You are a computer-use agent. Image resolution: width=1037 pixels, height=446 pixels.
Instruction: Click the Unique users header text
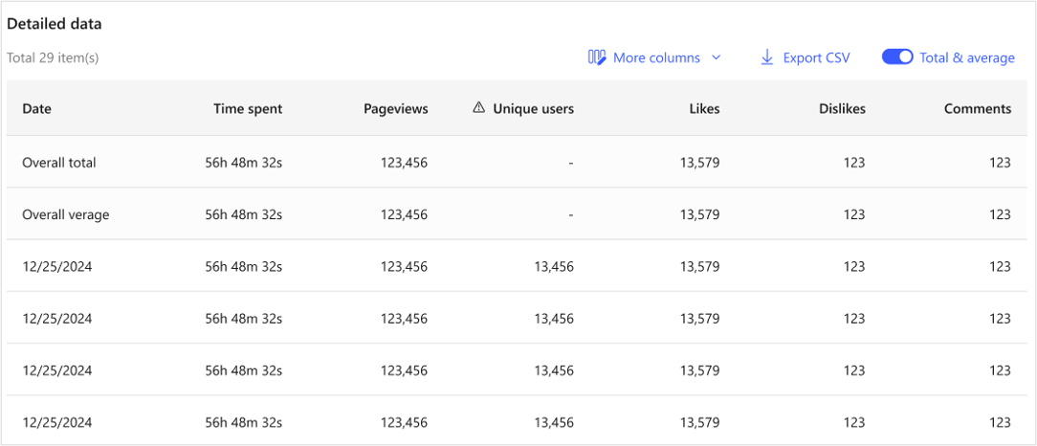click(x=533, y=109)
